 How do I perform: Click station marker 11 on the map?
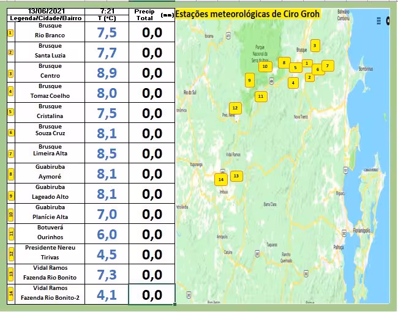pyautogui.click(x=261, y=96)
